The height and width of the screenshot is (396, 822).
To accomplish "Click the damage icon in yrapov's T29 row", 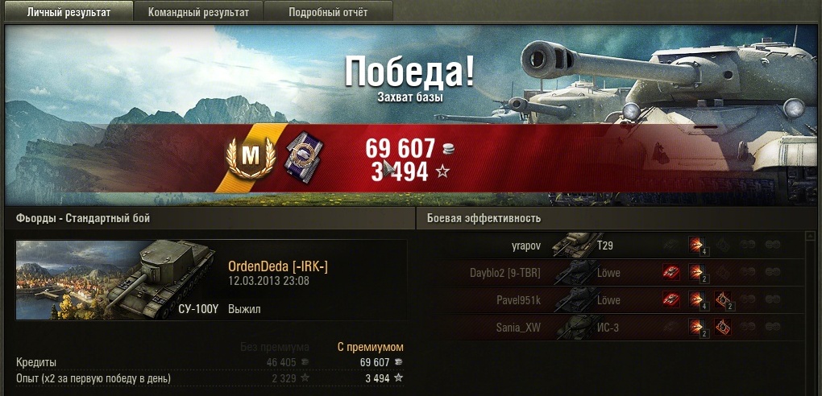I will [x=697, y=245].
